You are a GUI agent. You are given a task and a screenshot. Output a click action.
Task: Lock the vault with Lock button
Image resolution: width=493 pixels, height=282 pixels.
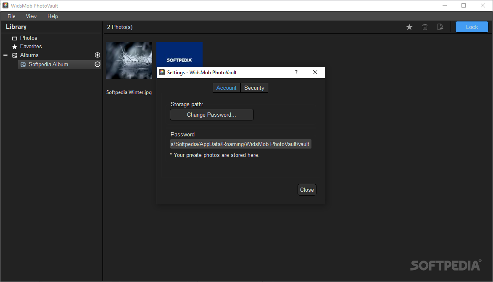(472, 27)
